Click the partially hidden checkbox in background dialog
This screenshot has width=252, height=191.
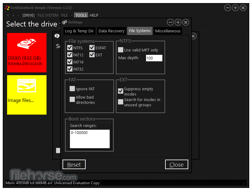point(58,150)
